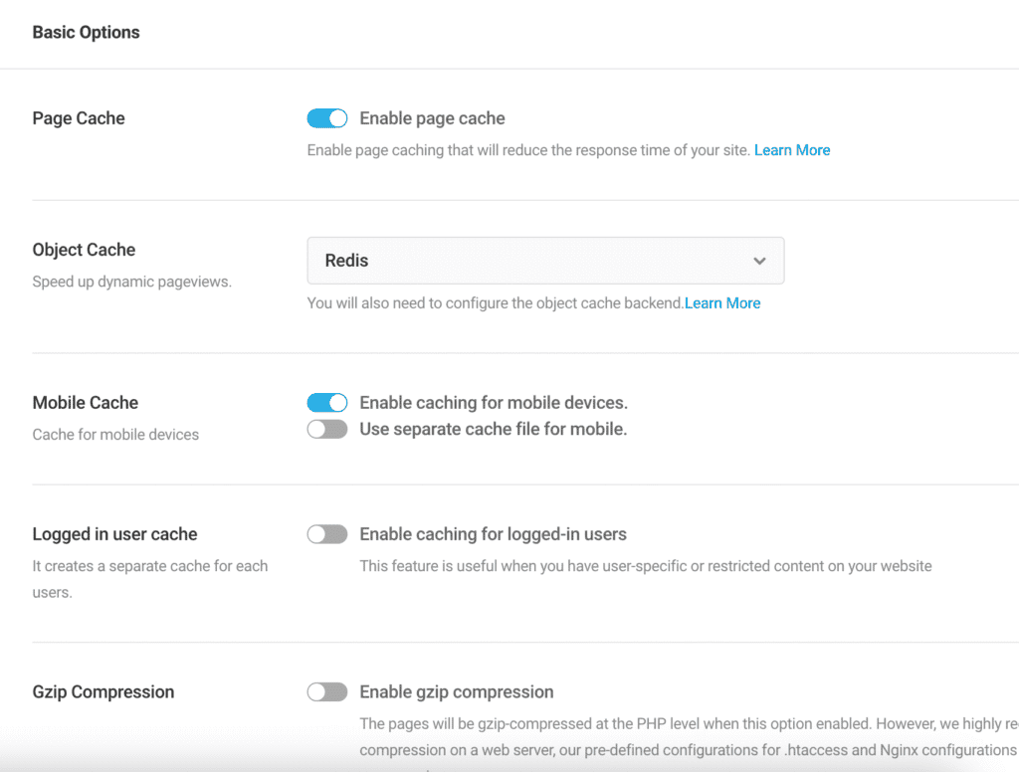Viewport: 1019px width, 772px height.
Task: Click the Basic Options section heading
Action: [86, 33]
